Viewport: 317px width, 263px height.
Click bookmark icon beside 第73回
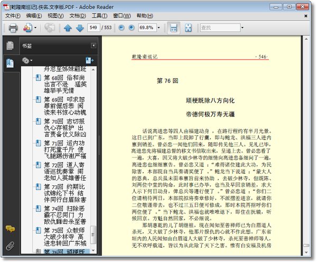click(x=38, y=187)
